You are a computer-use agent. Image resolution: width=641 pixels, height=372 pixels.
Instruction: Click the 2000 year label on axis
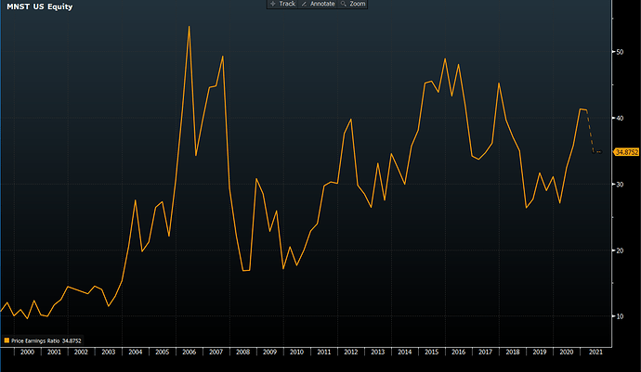coord(28,353)
